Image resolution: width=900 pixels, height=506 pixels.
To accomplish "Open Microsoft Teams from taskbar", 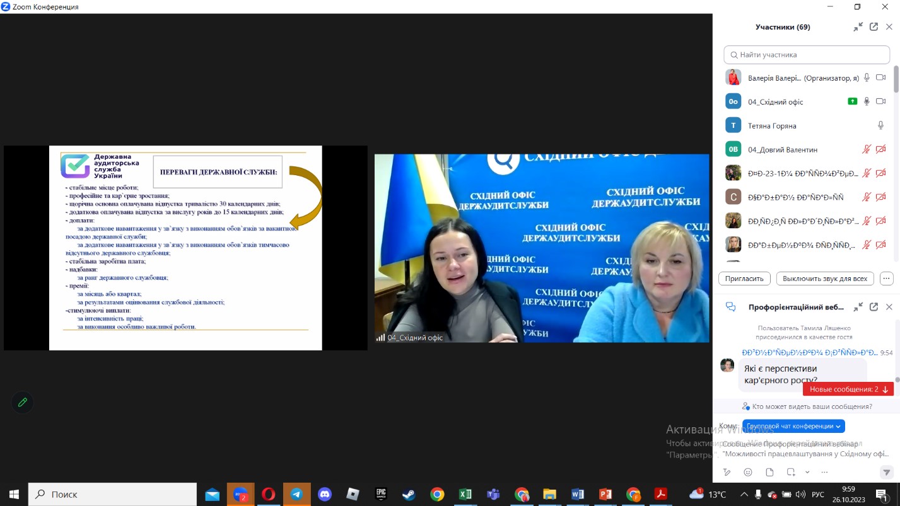I will tap(493, 494).
